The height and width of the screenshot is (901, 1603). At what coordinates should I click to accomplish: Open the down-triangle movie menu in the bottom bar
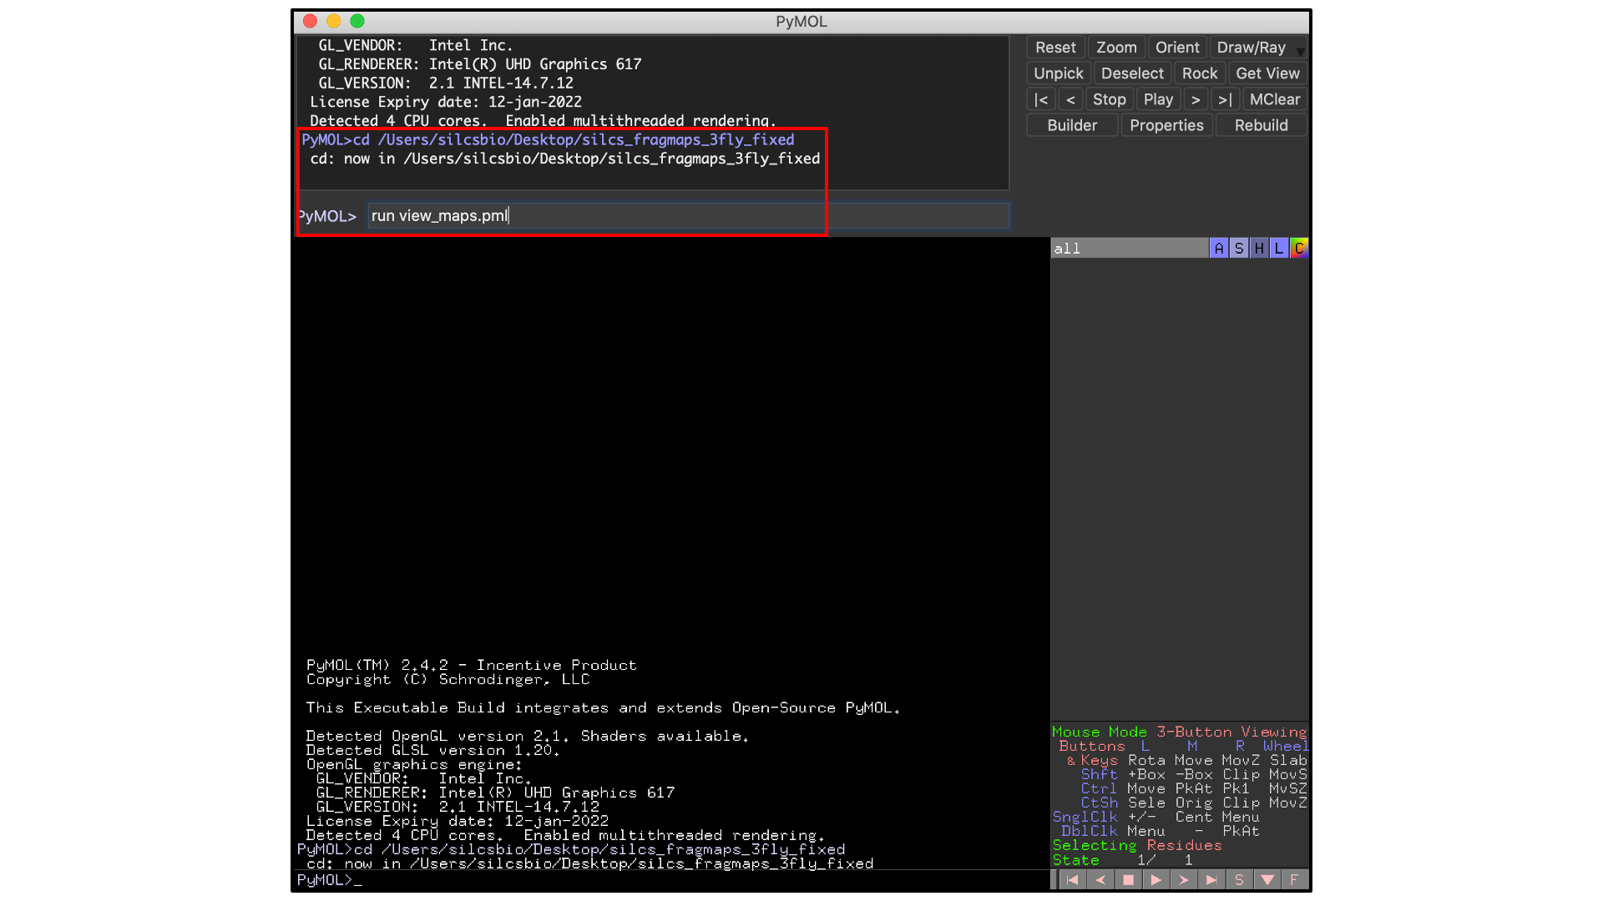1267,879
